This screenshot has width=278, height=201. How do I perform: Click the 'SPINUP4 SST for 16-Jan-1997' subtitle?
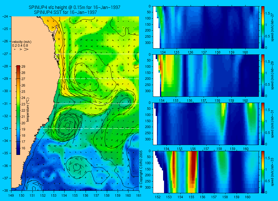tap(65, 12)
